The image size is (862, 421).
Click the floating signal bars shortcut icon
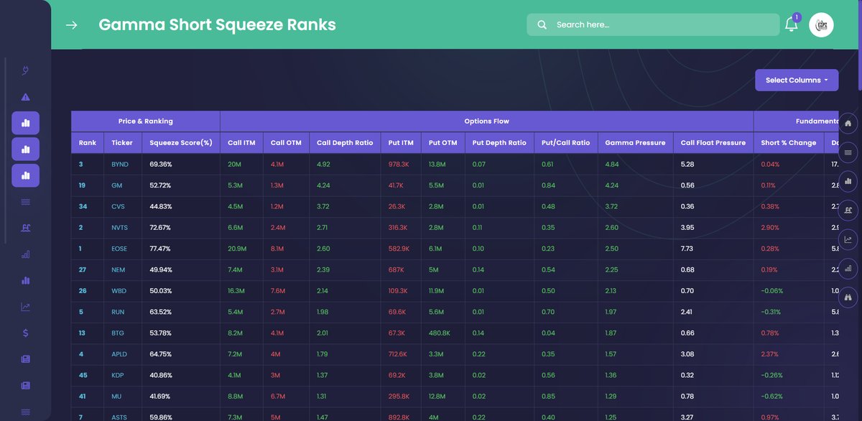pos(848,268)
